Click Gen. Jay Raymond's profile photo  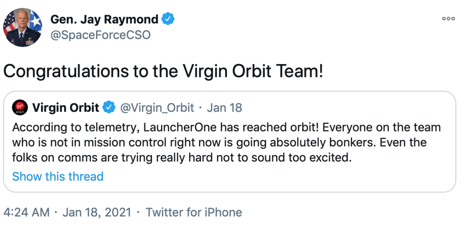point(23,27)
